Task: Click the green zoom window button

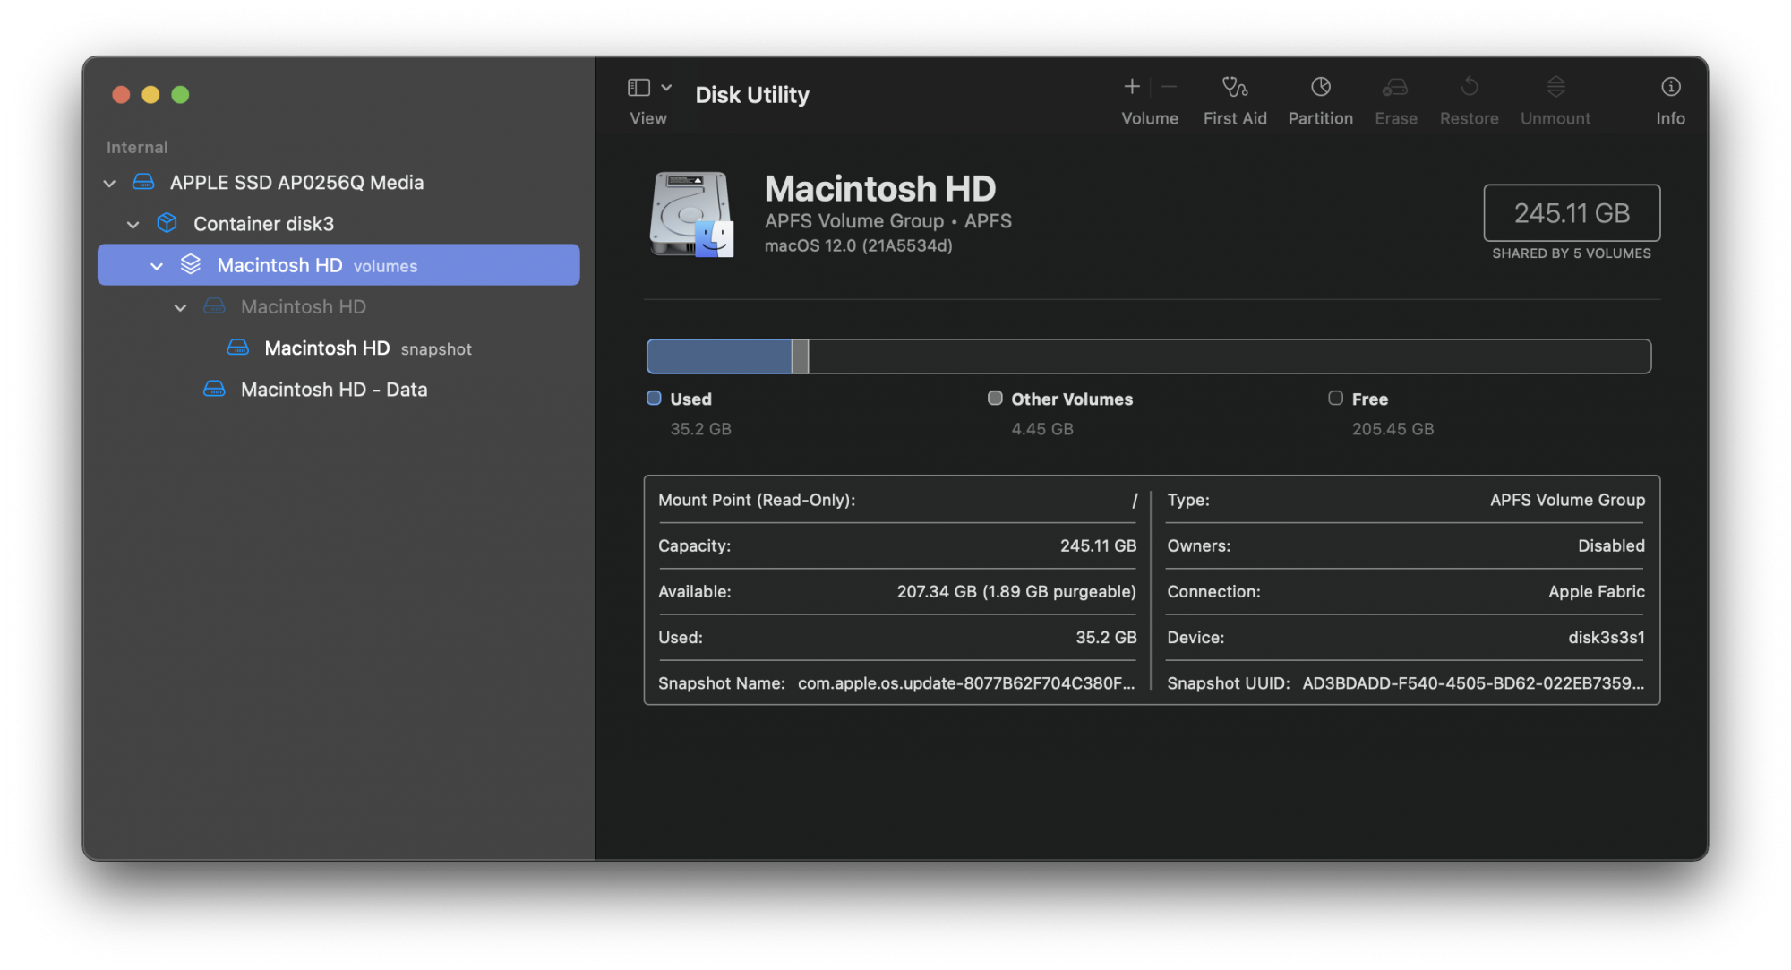Action: [x=180, y=95]
